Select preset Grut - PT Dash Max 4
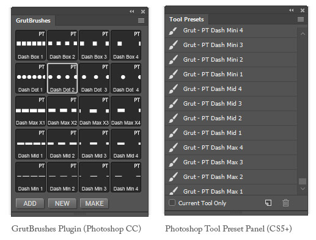316x240 pixels. (x=231, y=148)
